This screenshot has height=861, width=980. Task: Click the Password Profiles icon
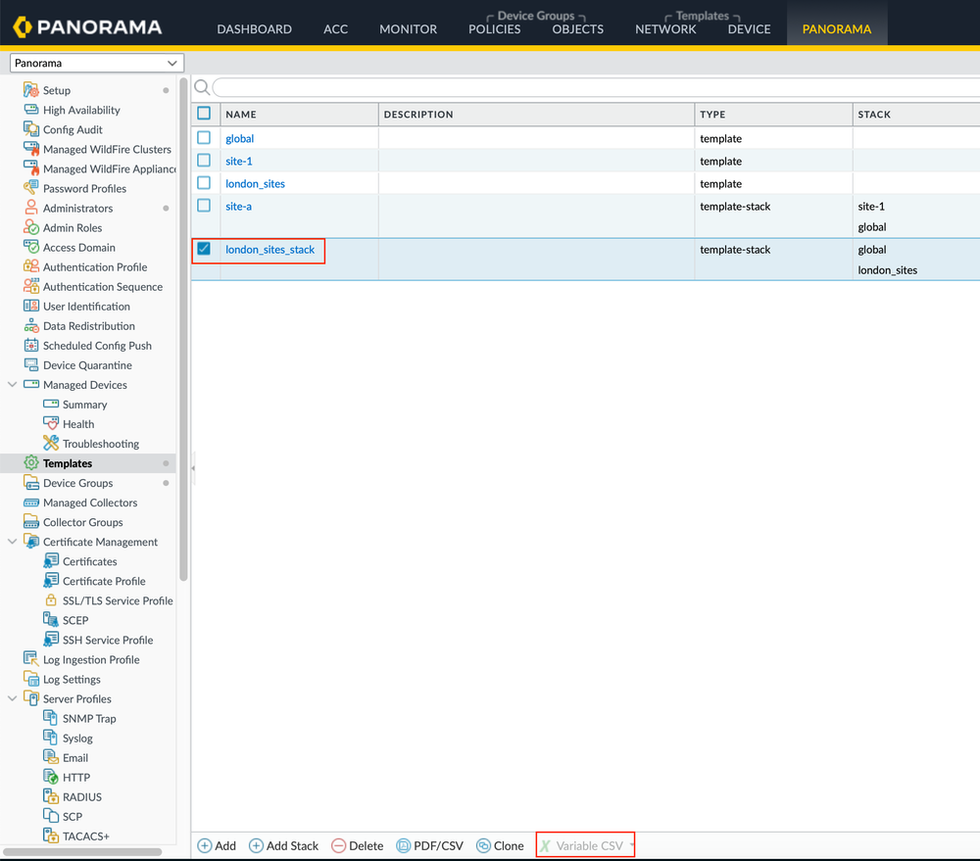pos(31,188)
